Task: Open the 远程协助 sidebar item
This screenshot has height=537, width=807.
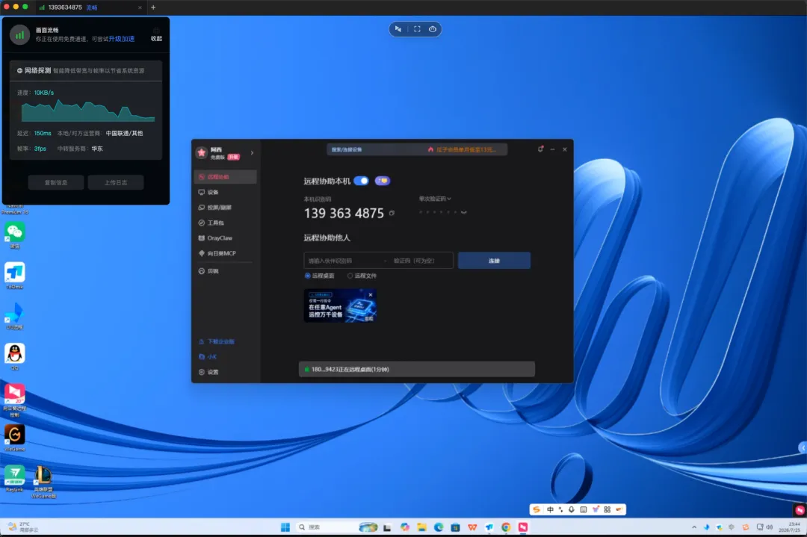Action: pos(226,177)
